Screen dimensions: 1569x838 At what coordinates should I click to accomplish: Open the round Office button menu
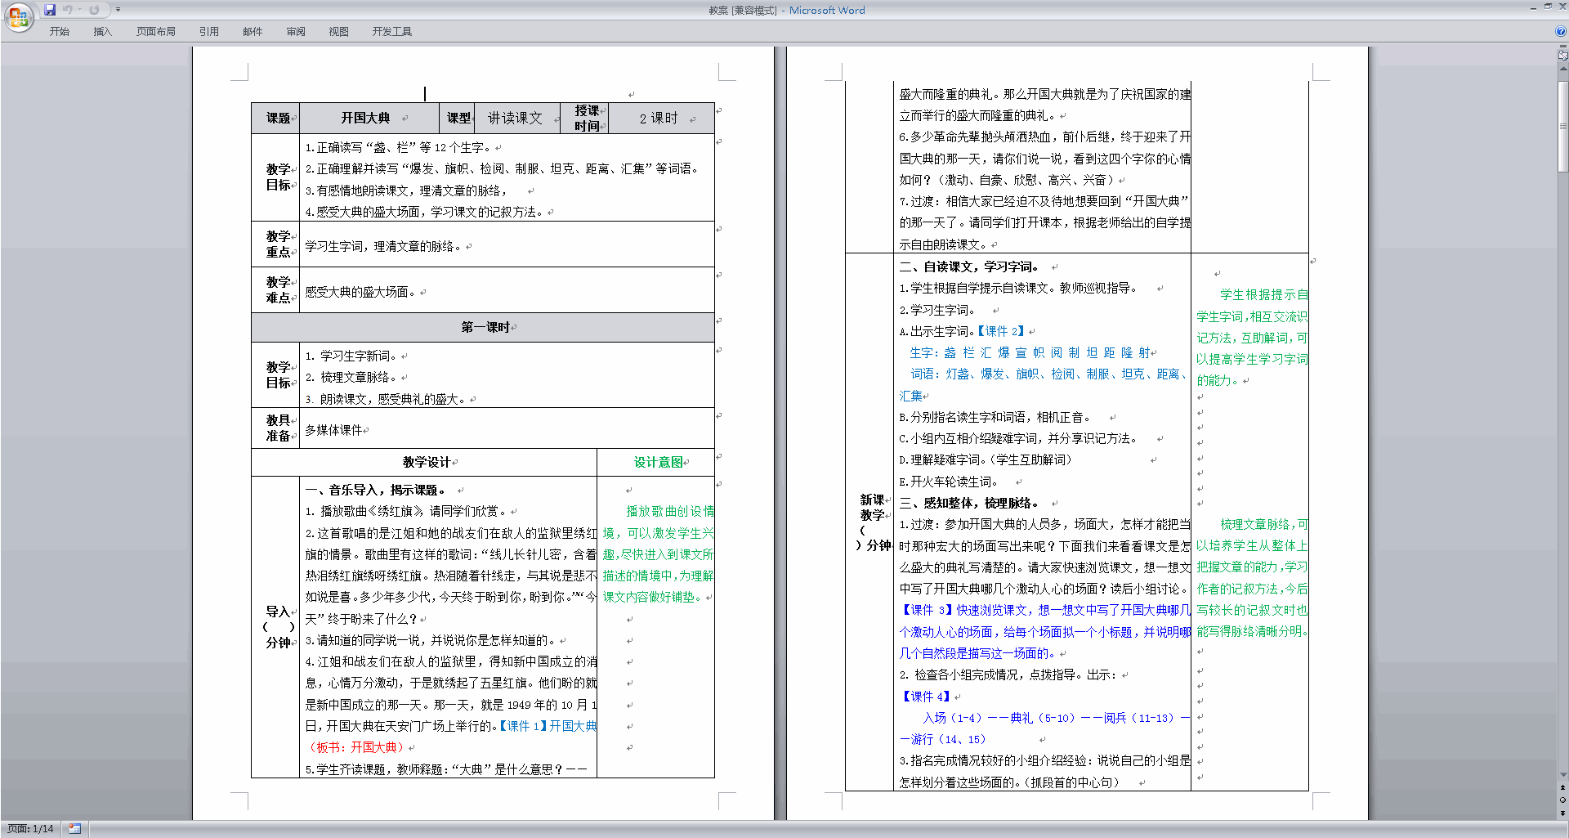point(18,16)
